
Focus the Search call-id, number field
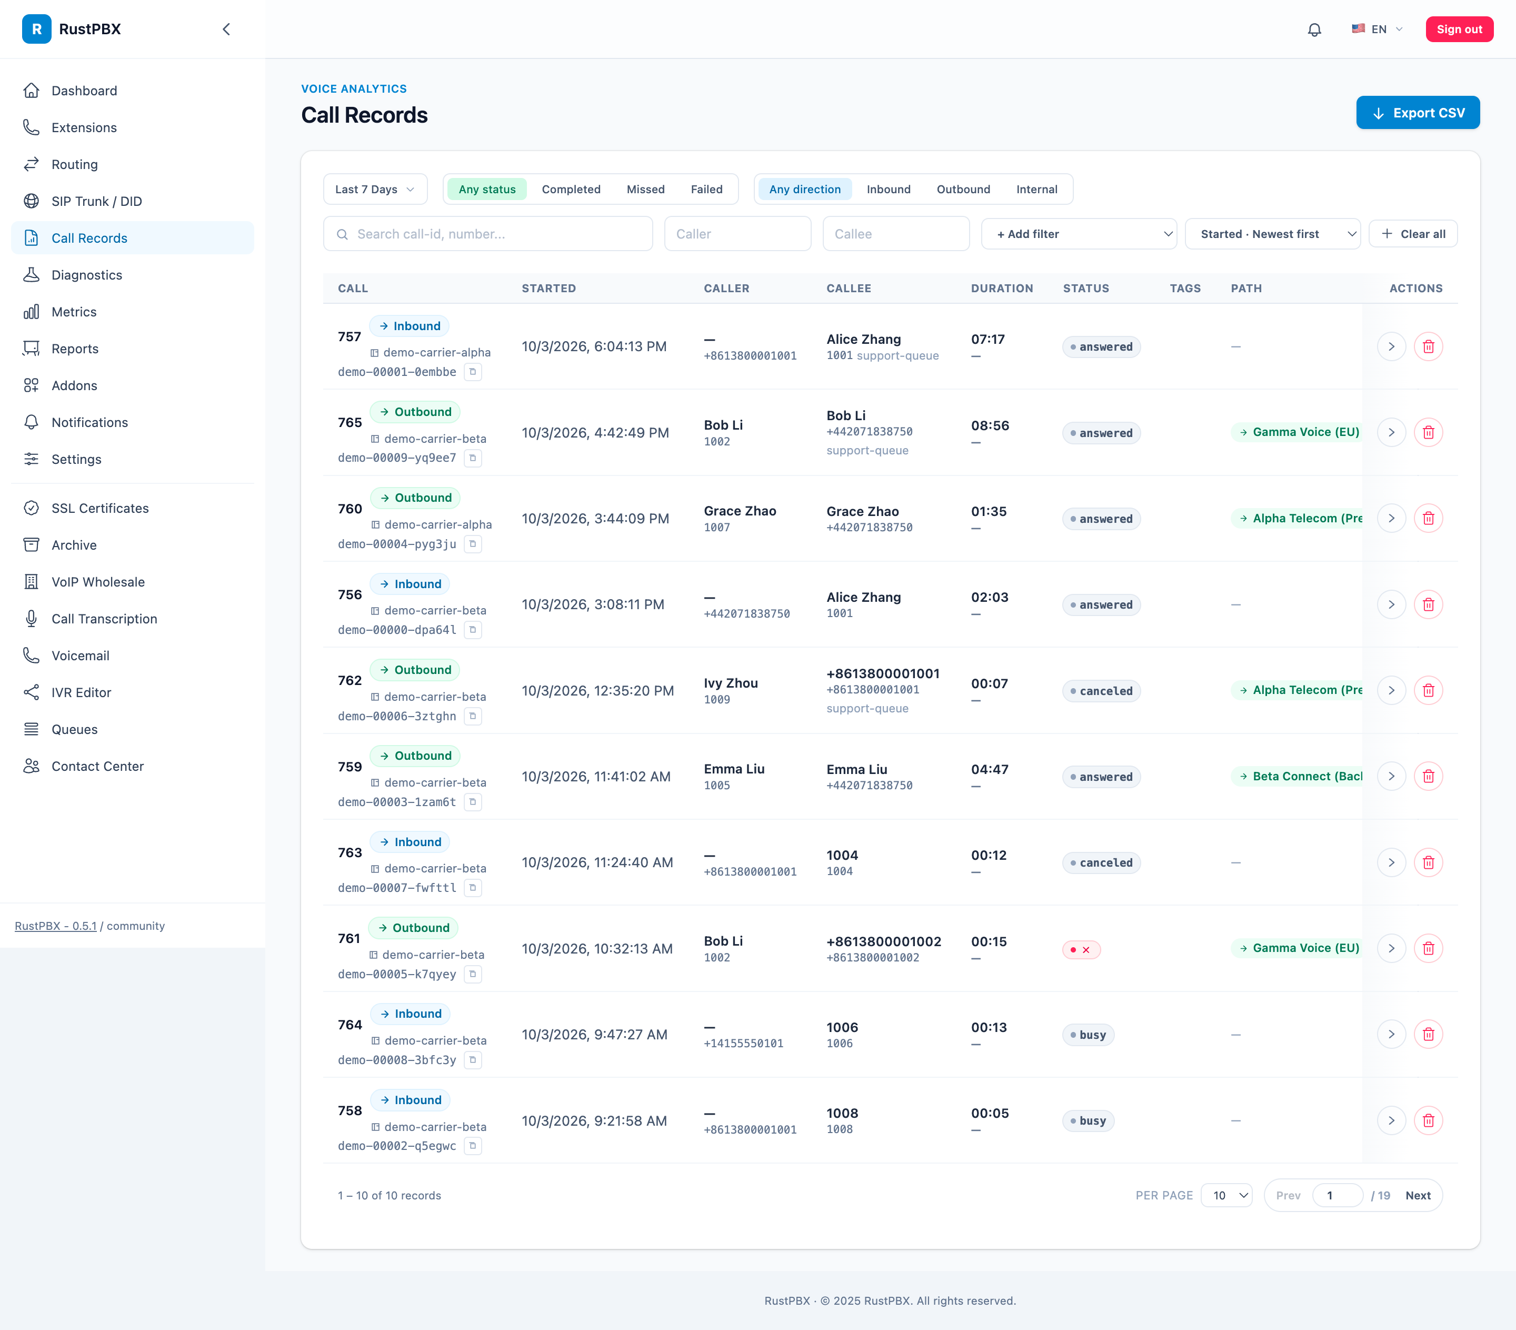[488, 234]
